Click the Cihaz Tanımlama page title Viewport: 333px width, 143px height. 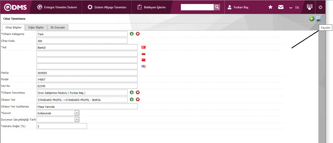(x=14, y=19)
